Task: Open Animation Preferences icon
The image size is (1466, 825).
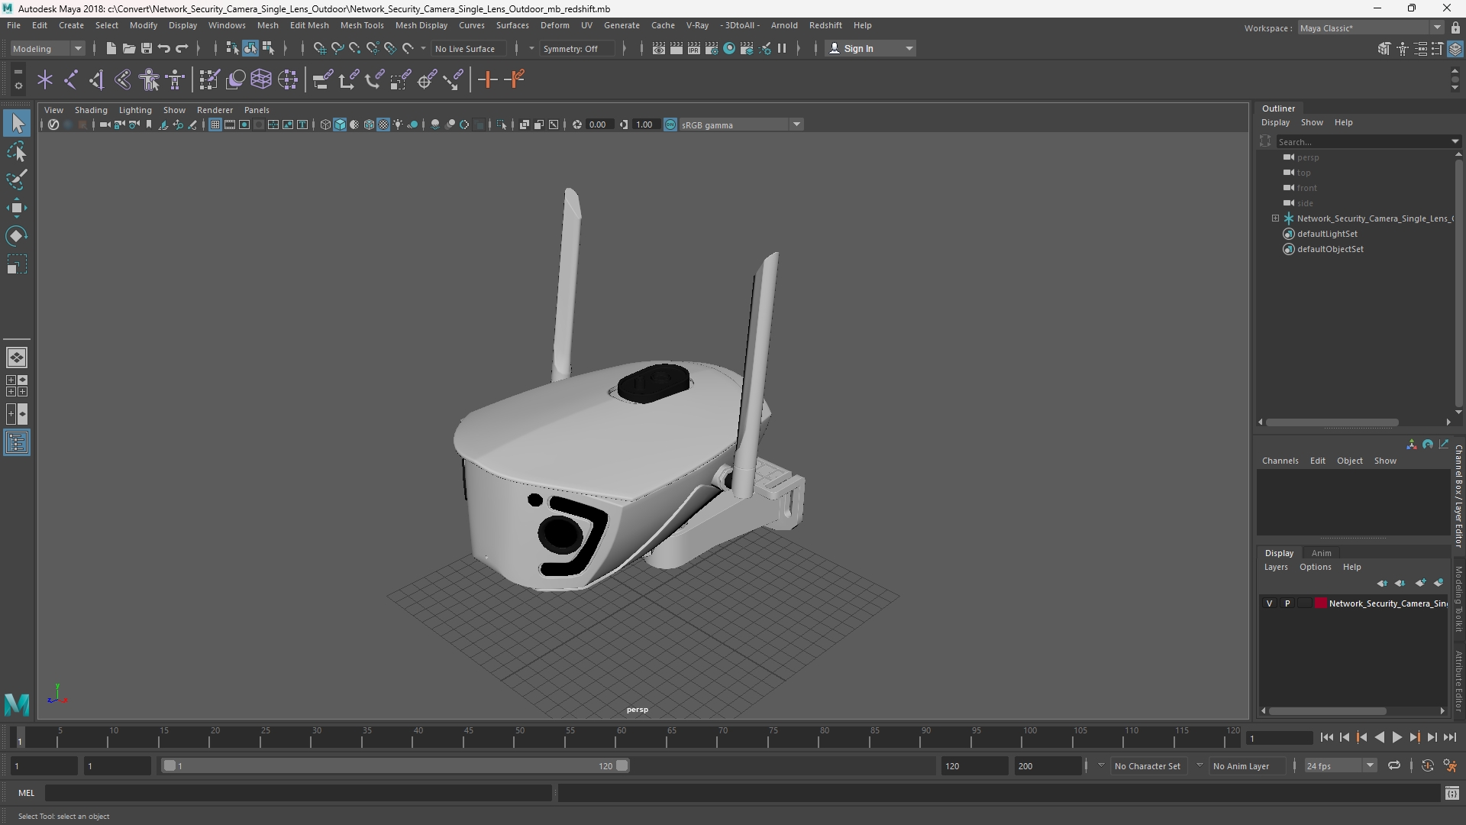Action: click(x=1450, y=765)
